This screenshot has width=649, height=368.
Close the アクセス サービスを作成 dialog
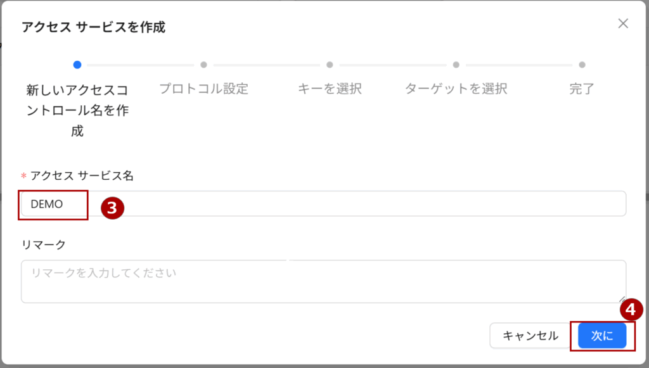(x=623, y=24)
